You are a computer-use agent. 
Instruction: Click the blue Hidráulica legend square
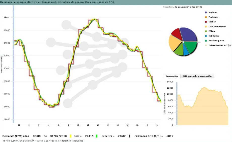click(206, 36)
